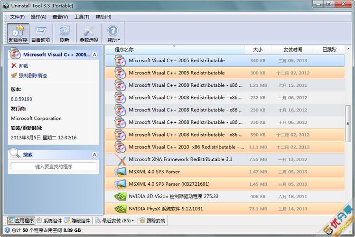Click scroll up arrow of program list
The width and height of the screenshot is (355, 237).
tap(348, 49)
